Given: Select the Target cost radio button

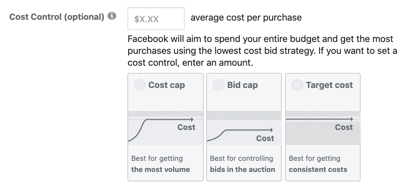Looking at the screenshot, I should pos(297,85).
